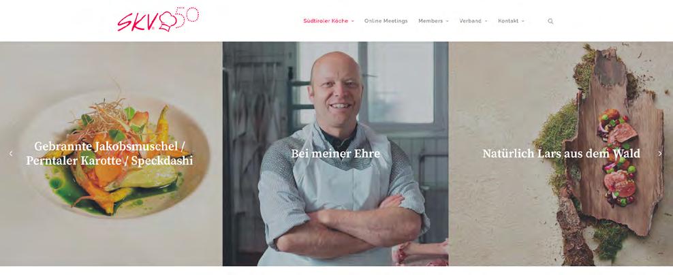
Task: Open the Online Meetings menu item
Action: (386, 21)
